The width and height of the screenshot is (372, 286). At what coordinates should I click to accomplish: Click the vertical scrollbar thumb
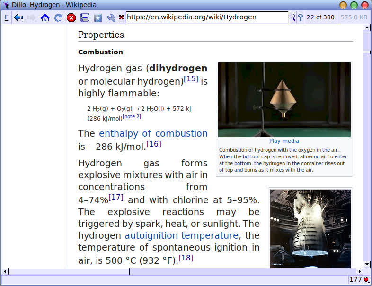coord(367,52)
